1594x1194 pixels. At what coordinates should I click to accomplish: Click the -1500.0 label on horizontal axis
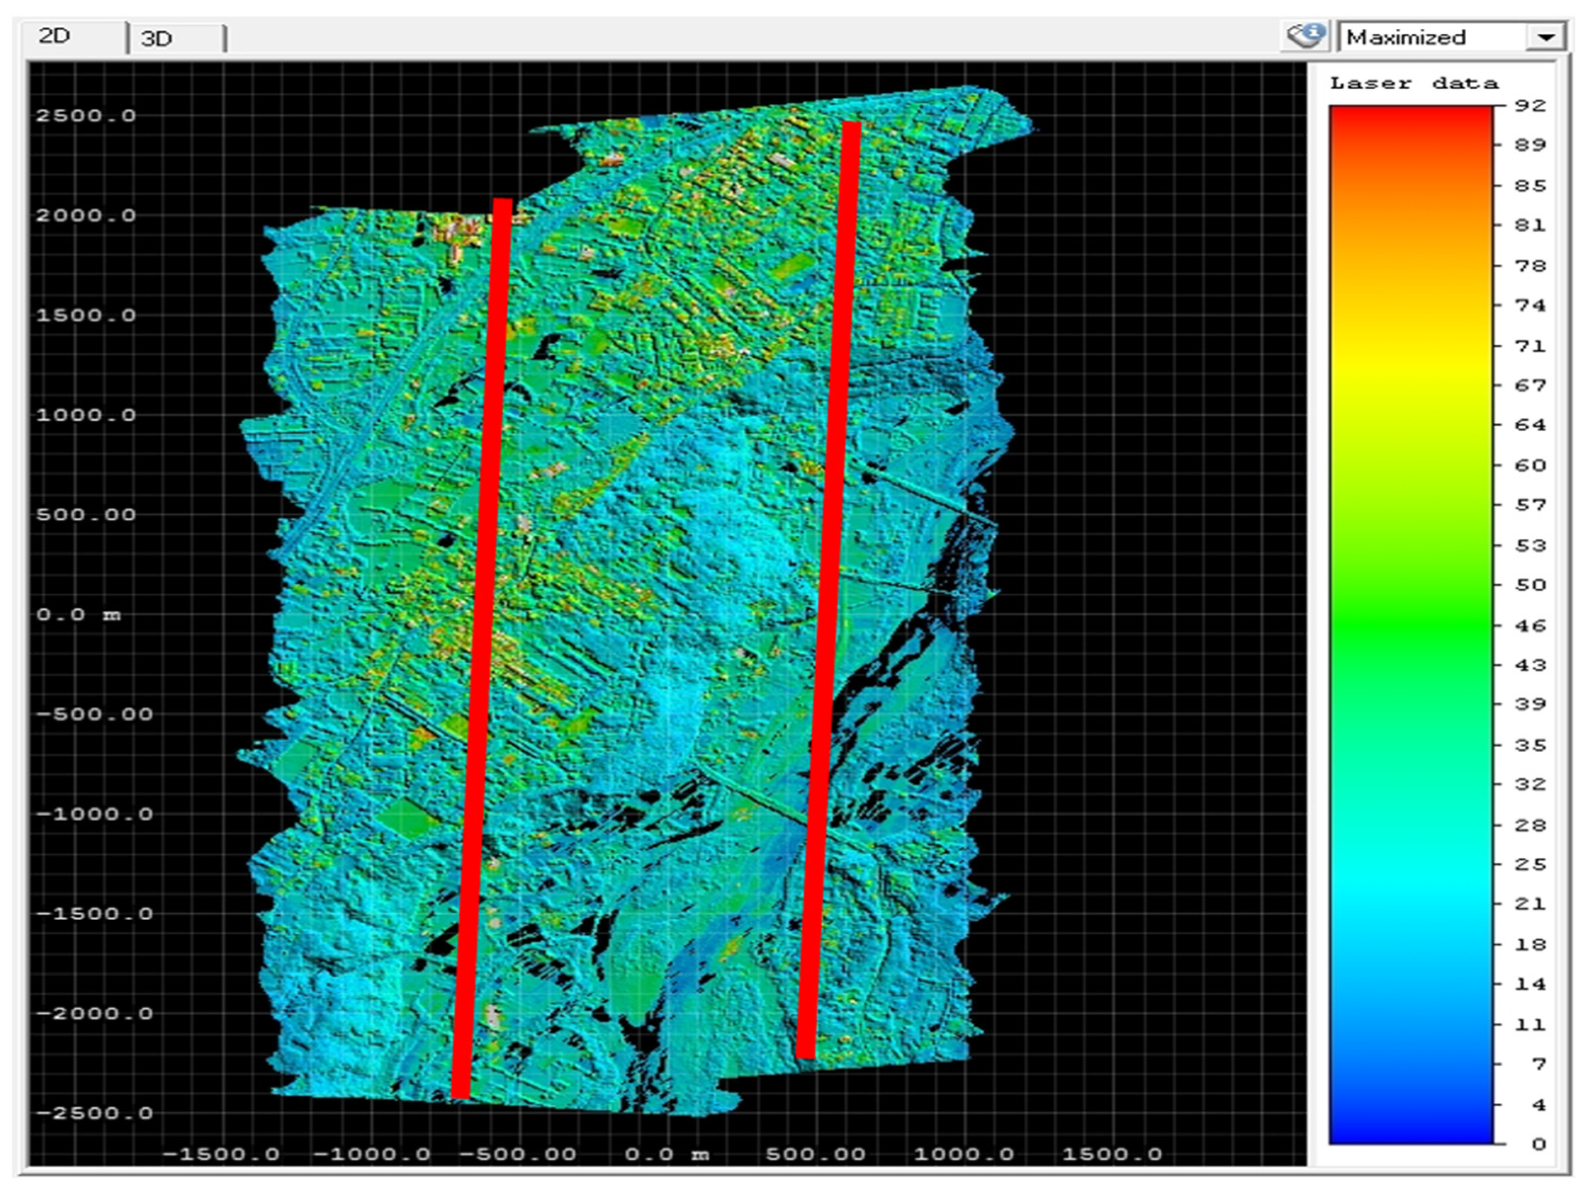pyautogui.click(x=221, y=1154)
